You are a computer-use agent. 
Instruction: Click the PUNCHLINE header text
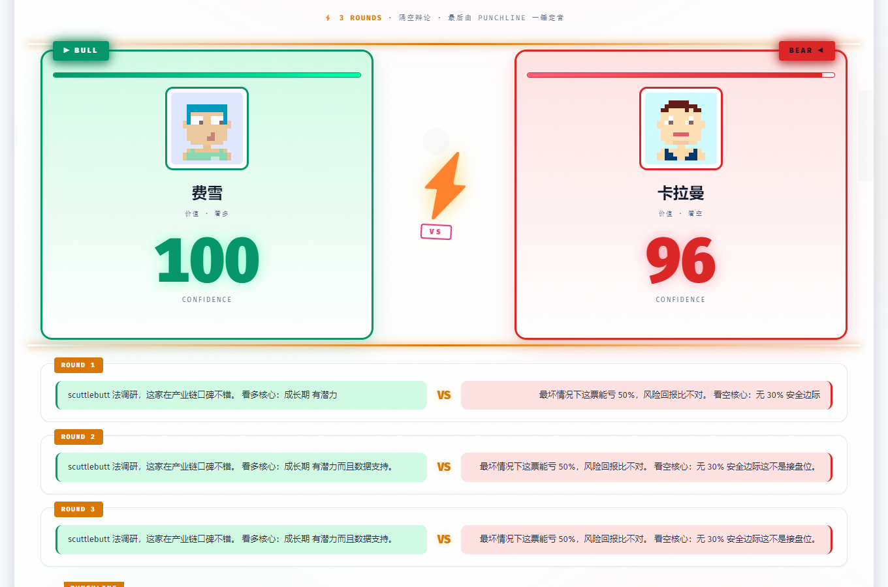pyautogui.click(x=501, y=18)
